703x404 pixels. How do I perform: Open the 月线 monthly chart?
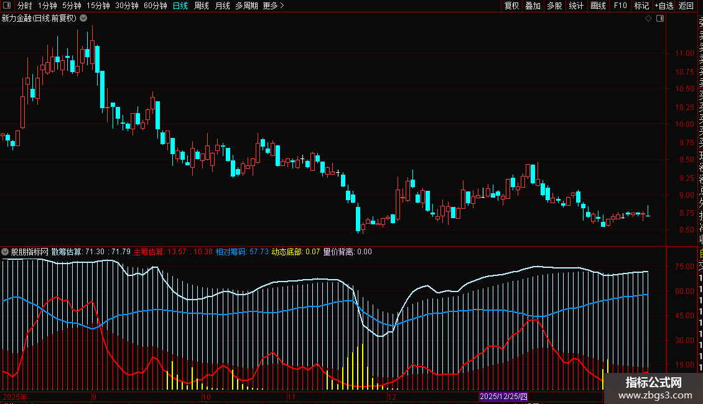coord(222,6)
